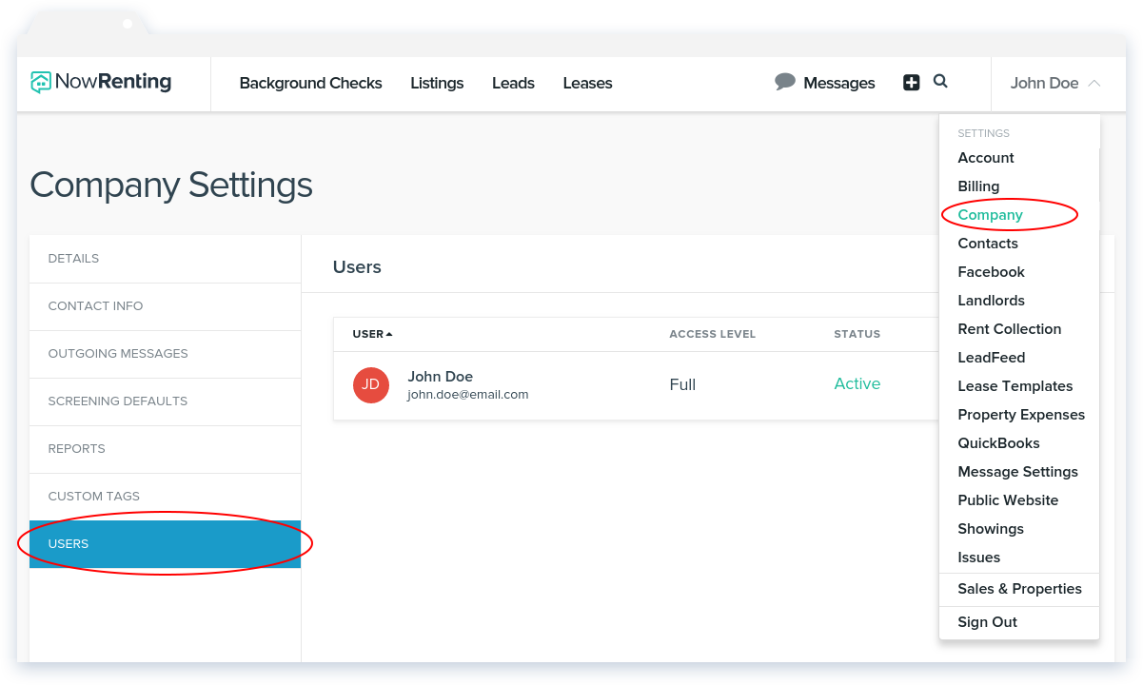Select the CUSTOM TAGS tab

(166, 497)
